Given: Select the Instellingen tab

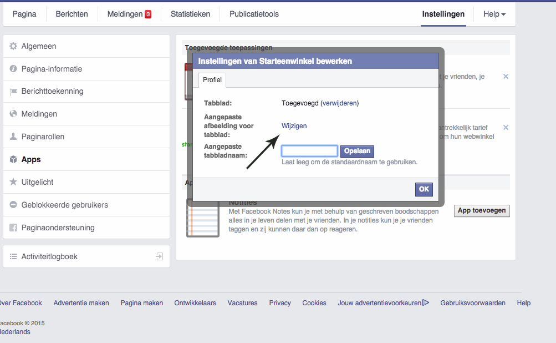Looking at the screenshot, I should click(x=443, y=14).
